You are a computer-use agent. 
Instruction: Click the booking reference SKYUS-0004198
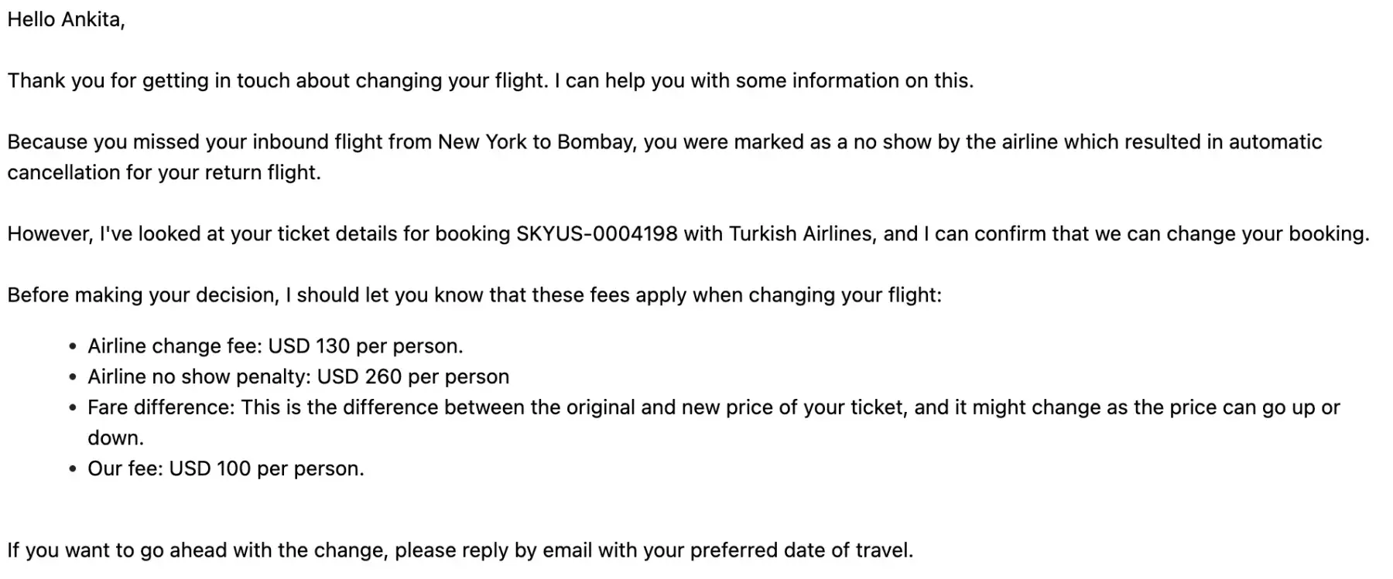pyautogui.click(x=596, y=234)
